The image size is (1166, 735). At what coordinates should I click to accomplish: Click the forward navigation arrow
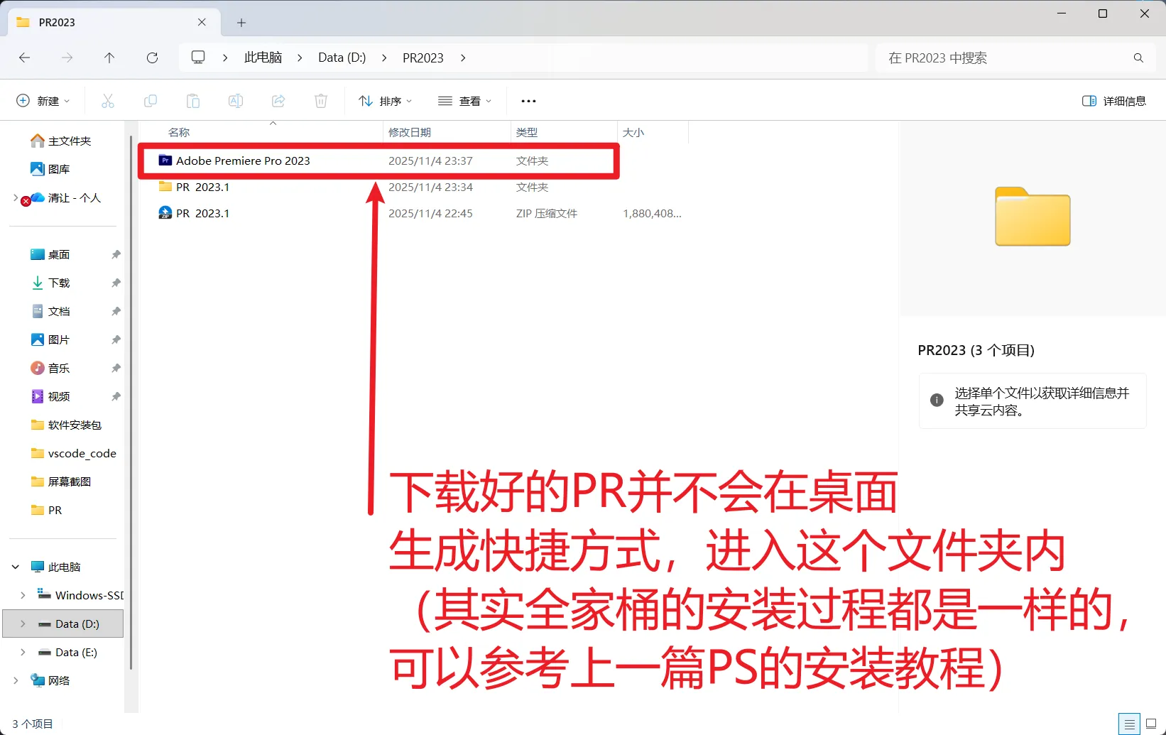(x=67, y=58)
